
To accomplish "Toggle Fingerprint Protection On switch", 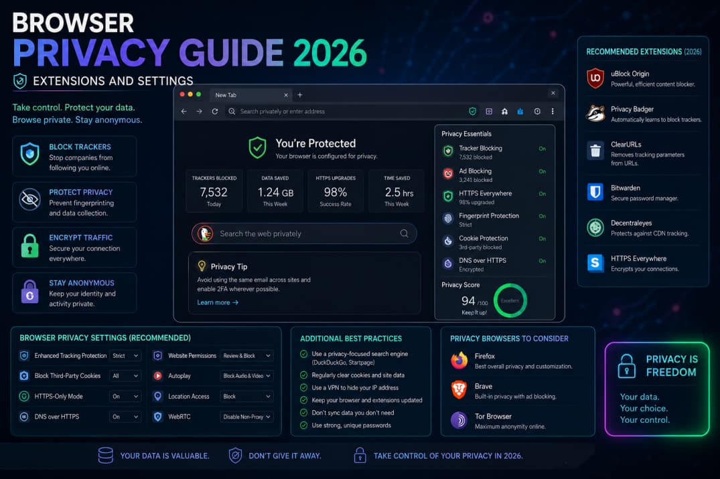I will point(543,216).
